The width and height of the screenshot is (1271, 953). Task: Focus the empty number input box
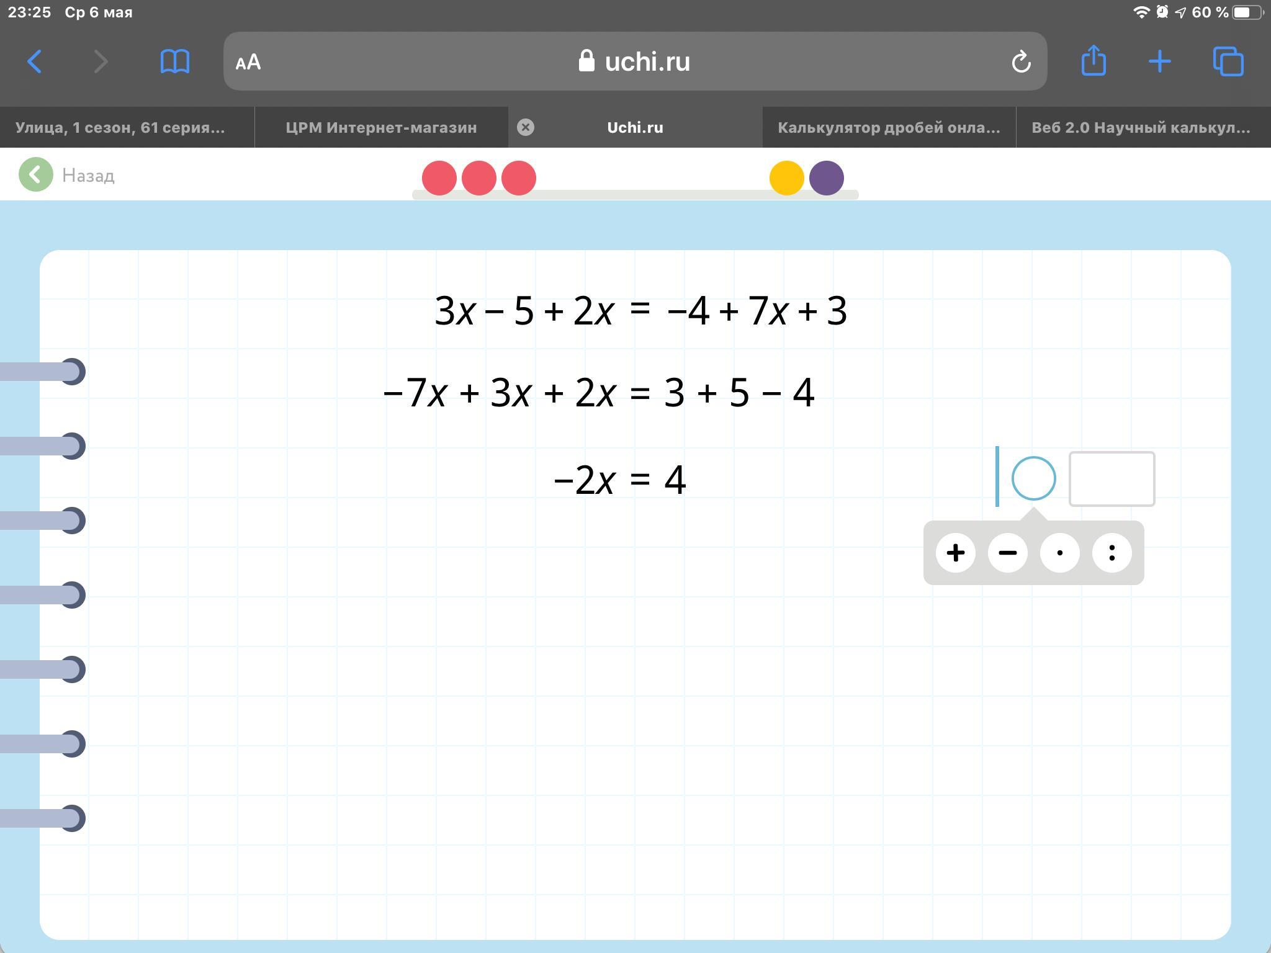point(1112,479)
